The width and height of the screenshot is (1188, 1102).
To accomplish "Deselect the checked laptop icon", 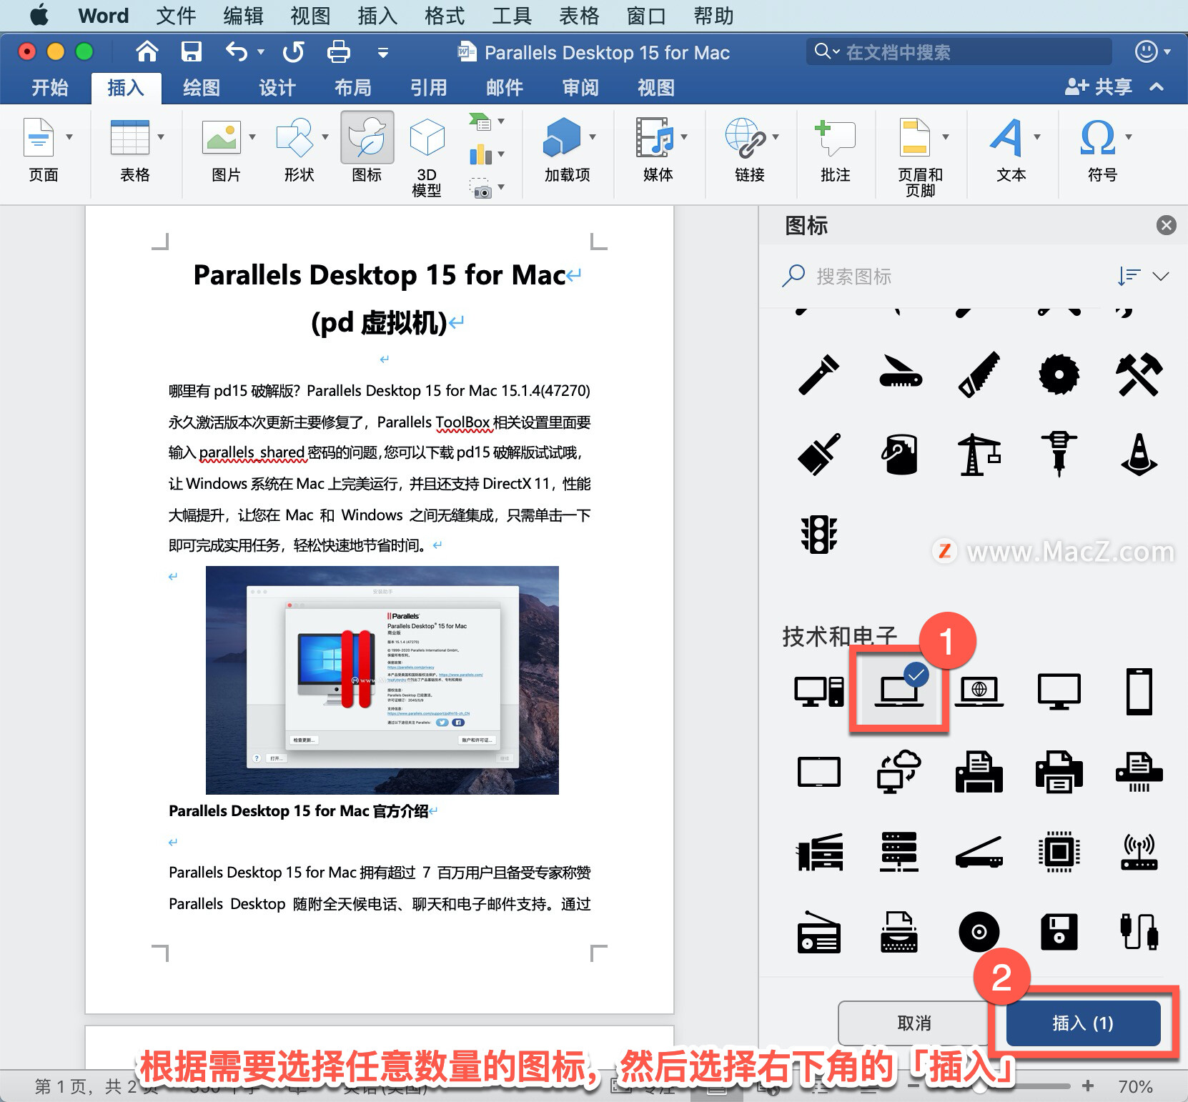I will coord(899,691).
